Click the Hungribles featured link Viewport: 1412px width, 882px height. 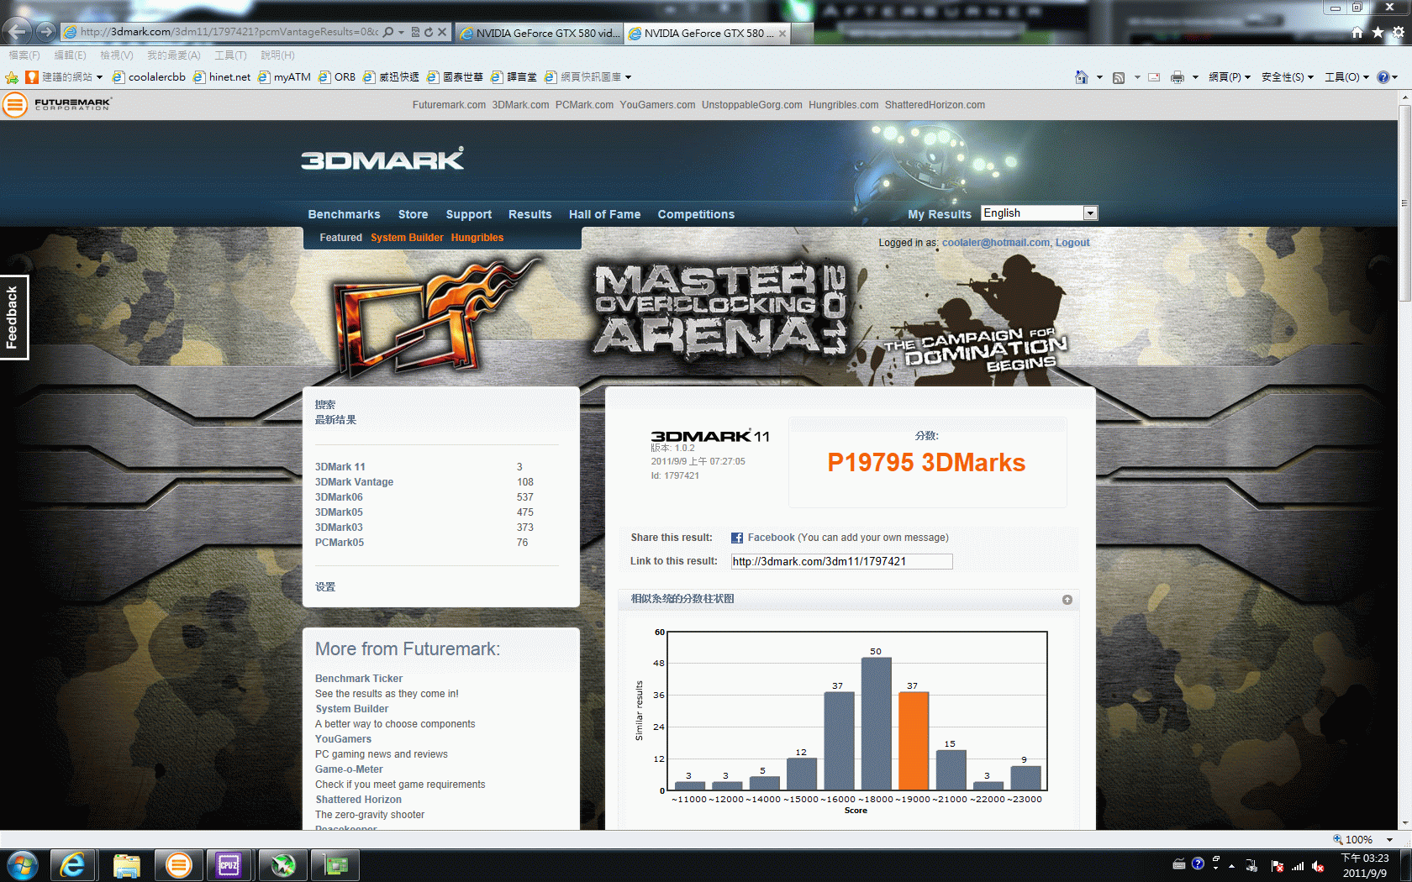(x=477, y=238)
